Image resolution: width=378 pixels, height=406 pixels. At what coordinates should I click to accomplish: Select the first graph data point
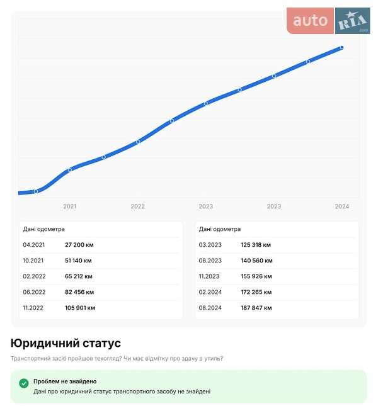point(36,191)
